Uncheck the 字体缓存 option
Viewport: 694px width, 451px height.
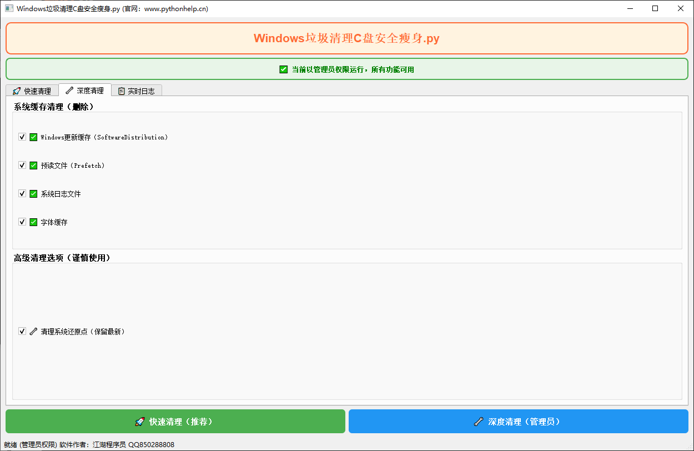22,222
